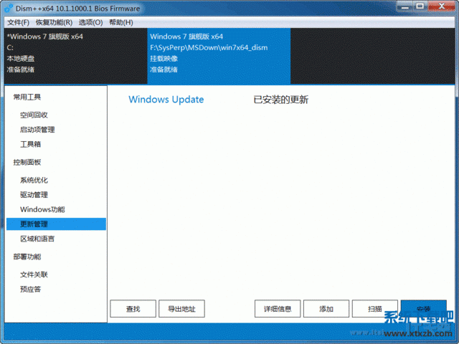Open 文件关联 under 部署功能
459x344 pixels.
click(x=34, y=274)
